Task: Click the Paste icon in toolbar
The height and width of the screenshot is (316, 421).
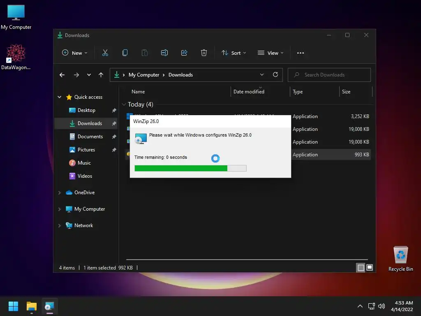Action: tap(144, 53)
